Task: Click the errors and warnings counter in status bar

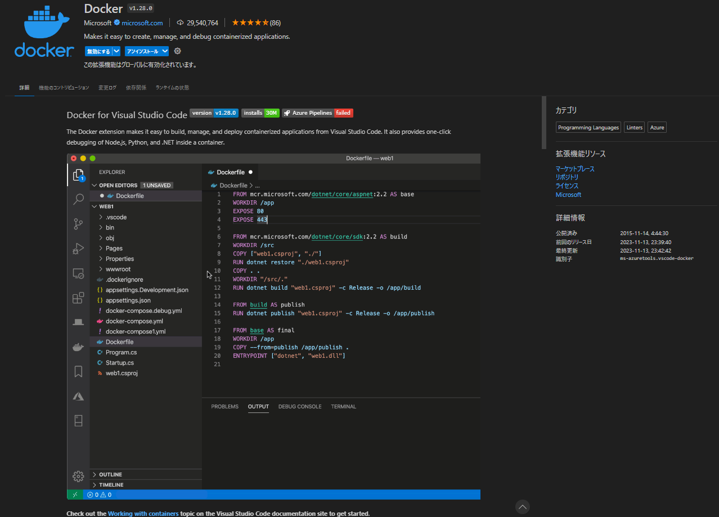Action: point(100,494)
